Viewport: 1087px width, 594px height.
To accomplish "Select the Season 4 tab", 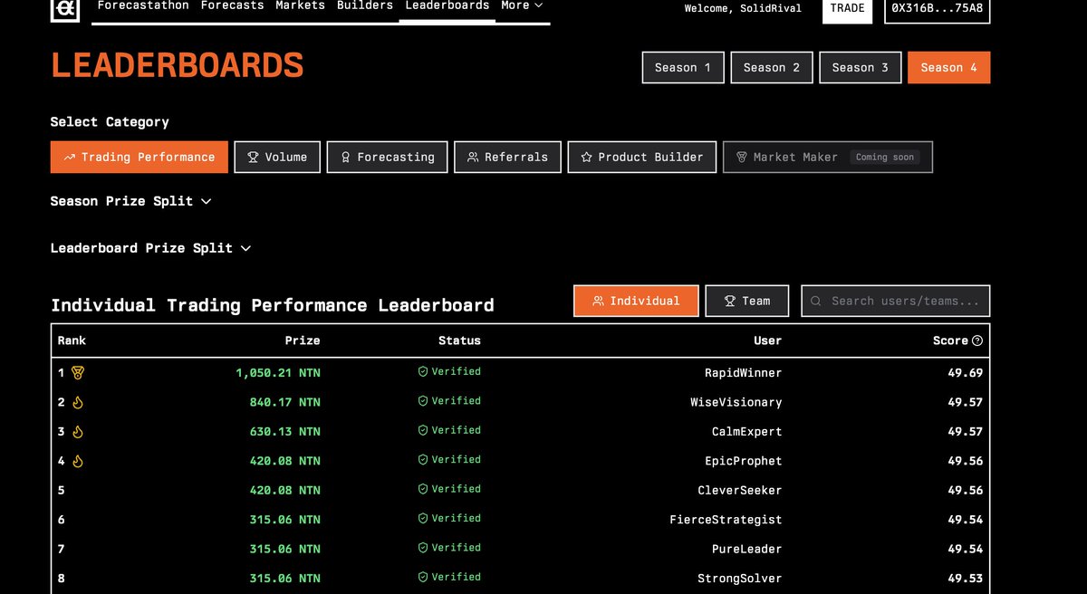I will pos(948,68).
